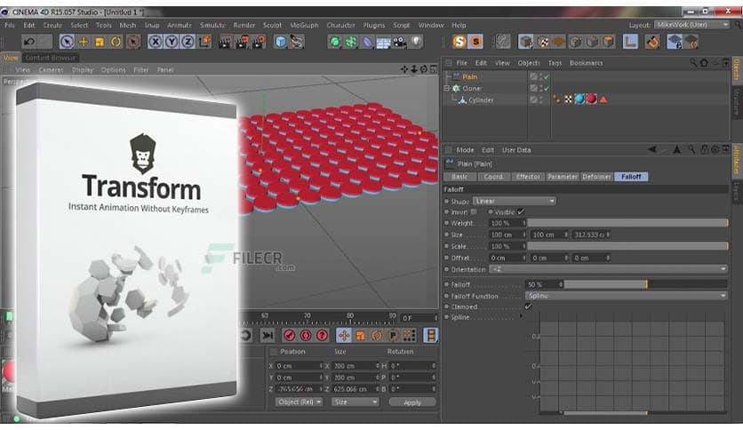
Task: Toggle Plain effector enable checkmark
Action: click(547, 76)
